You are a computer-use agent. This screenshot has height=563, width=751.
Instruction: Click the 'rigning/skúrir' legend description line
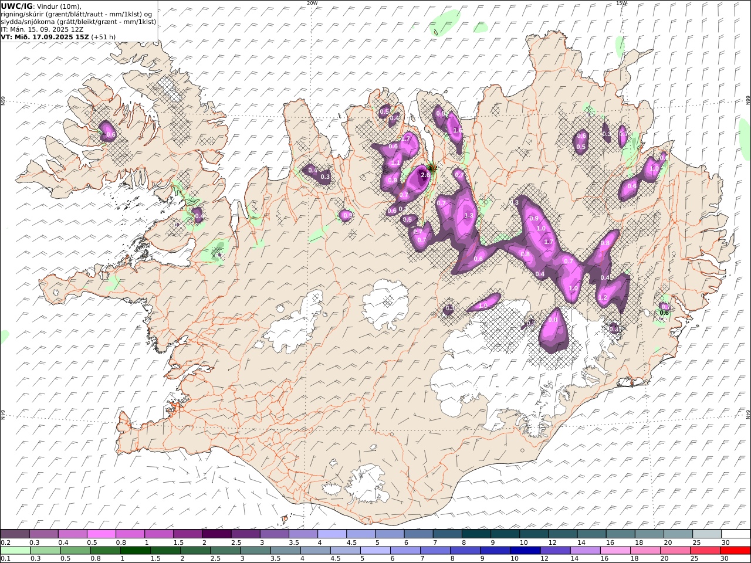coord(76,13)
